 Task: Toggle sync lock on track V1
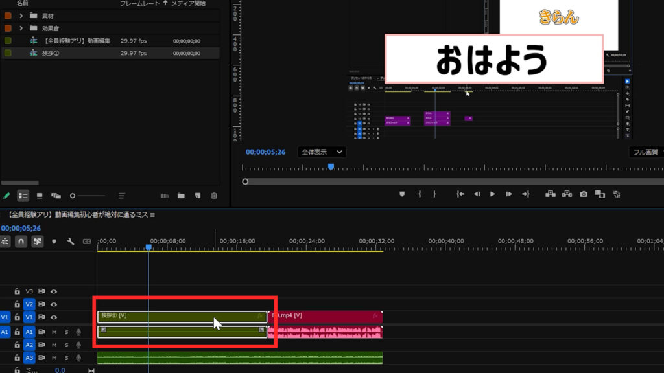(x=41, y=317)
